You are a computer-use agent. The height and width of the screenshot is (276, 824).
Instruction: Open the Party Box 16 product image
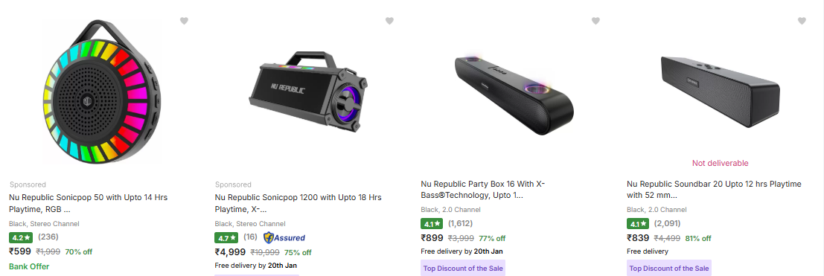click(514, 94)
